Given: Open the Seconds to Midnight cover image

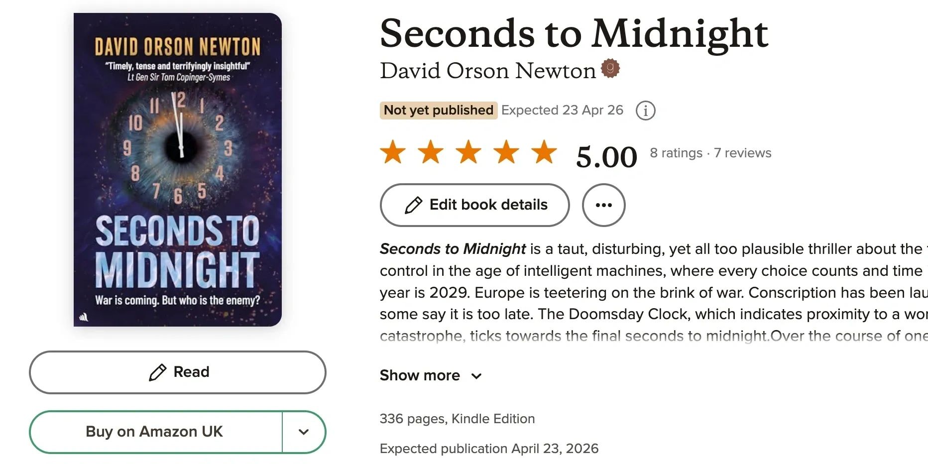Looking at the screenshot, I should pyautogui.click(x=178, y=170).
